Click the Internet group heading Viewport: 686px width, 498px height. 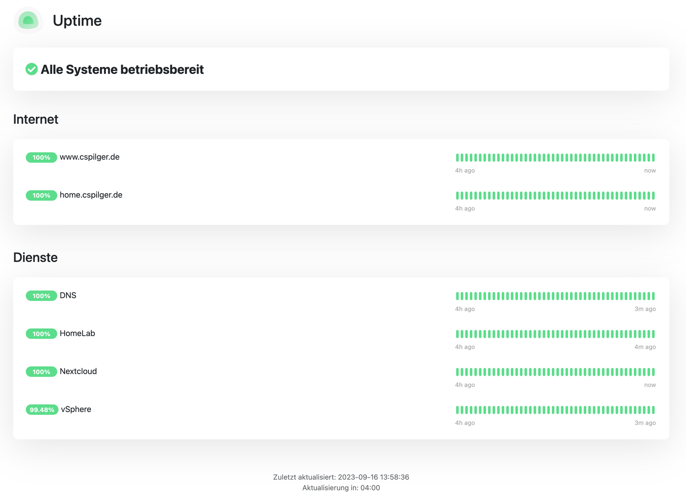click(x=36, y=119)
